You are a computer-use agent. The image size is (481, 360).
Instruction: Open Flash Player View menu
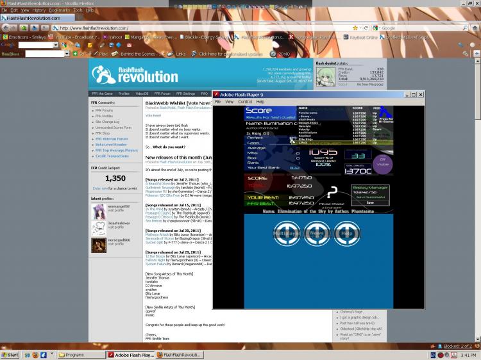click(x=229, y=102)
